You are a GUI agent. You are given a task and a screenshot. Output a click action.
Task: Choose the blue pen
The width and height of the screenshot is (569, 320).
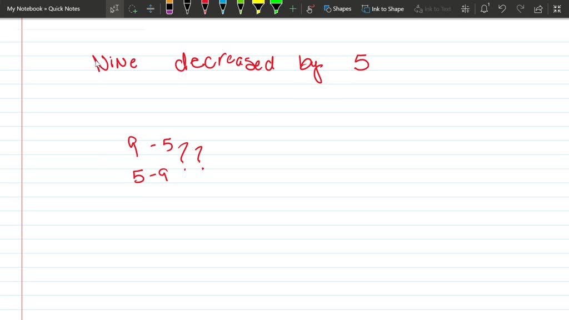click(223, 8)
